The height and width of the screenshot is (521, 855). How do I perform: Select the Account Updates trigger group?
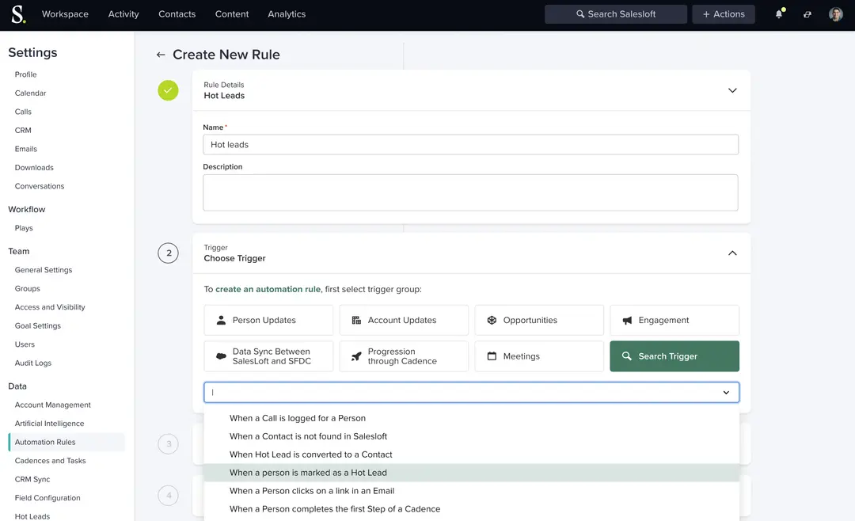tap(404, 320)
